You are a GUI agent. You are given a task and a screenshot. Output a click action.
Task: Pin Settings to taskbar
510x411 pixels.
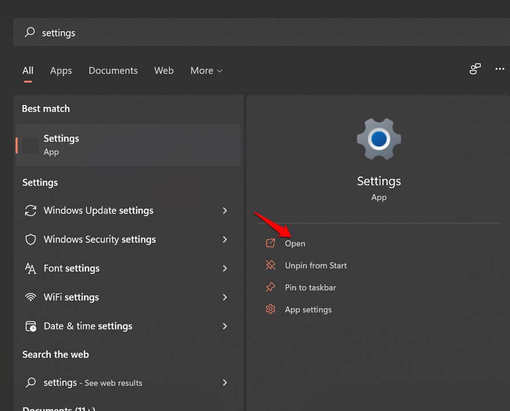[310, 288]
